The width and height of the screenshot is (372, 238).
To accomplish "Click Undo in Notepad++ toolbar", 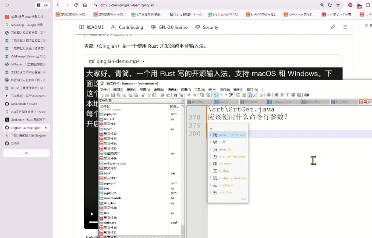I will [162, 95].
